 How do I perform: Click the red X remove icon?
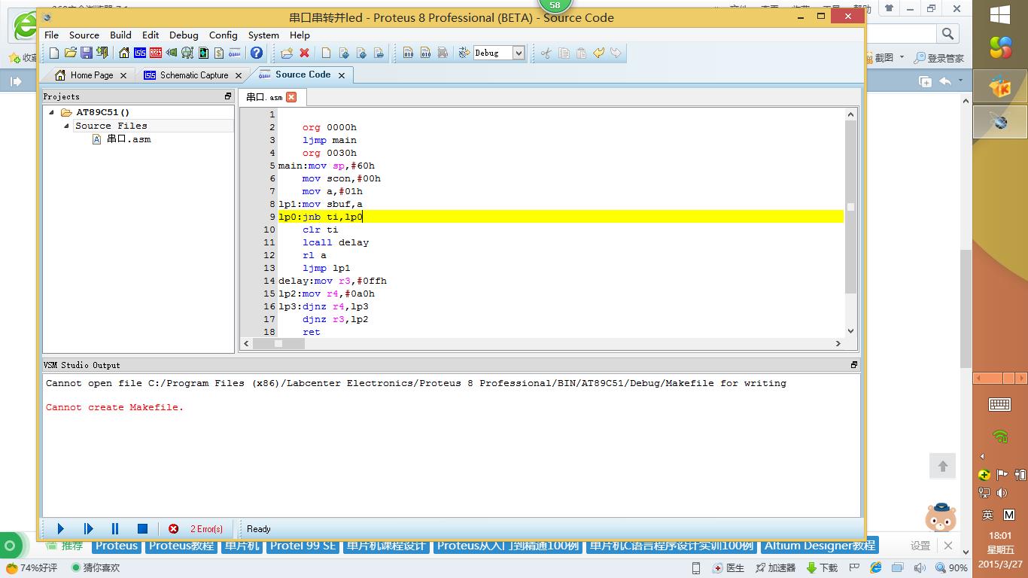tap(304, 53)
